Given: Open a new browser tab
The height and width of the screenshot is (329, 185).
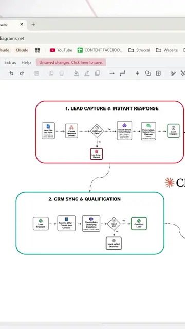Looking at the screenshot, I should (x=33, y=24).
